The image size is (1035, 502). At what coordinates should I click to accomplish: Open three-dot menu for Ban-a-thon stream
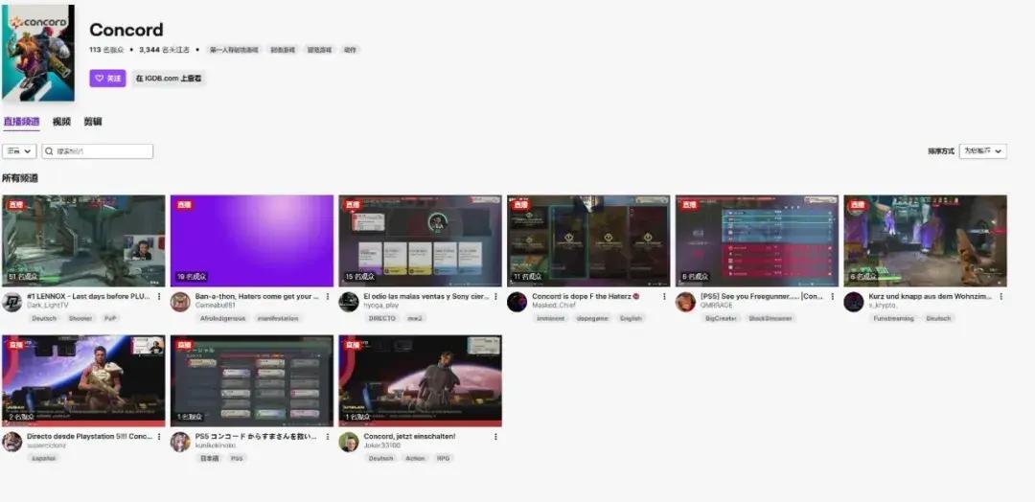click(x=328, y=297)
